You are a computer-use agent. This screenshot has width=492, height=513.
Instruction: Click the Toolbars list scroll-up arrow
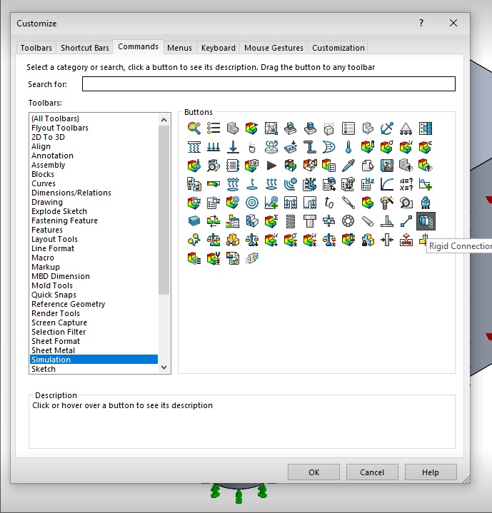(x=164, y=120)
